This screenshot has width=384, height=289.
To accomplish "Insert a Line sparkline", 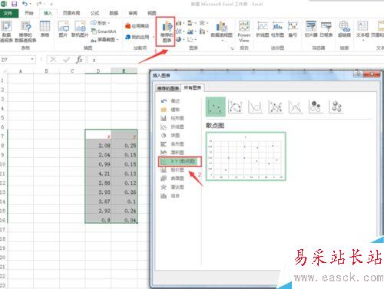I will pos(263,29).
